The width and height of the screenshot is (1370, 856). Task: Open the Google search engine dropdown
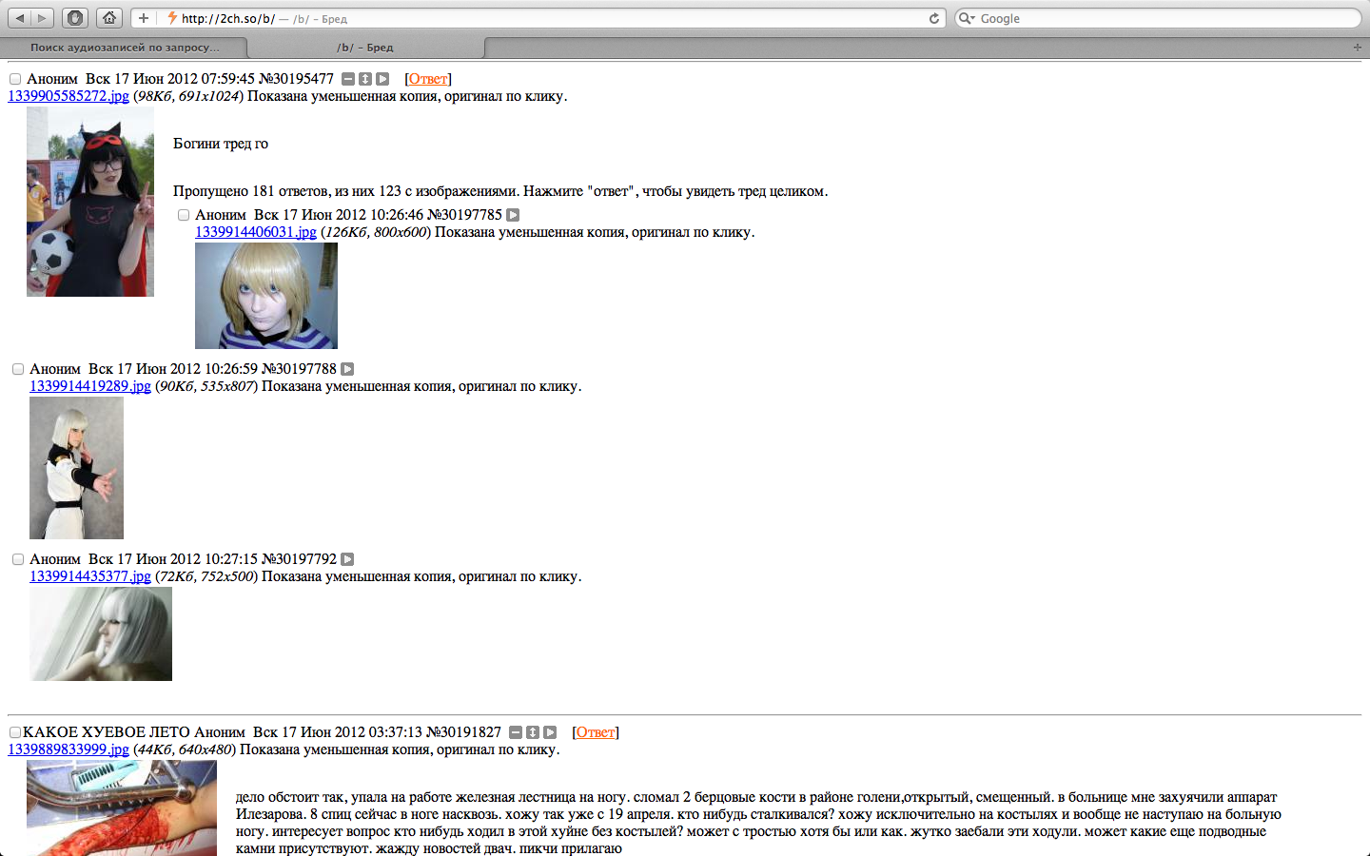(967, 18)
